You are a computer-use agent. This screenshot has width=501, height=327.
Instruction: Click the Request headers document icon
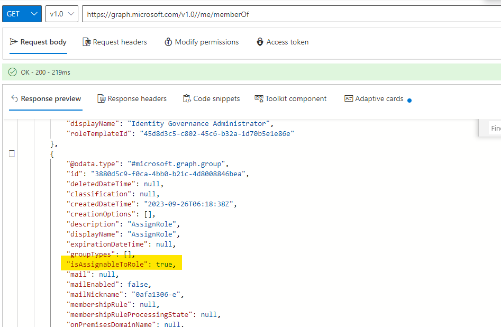coord(87,42)
